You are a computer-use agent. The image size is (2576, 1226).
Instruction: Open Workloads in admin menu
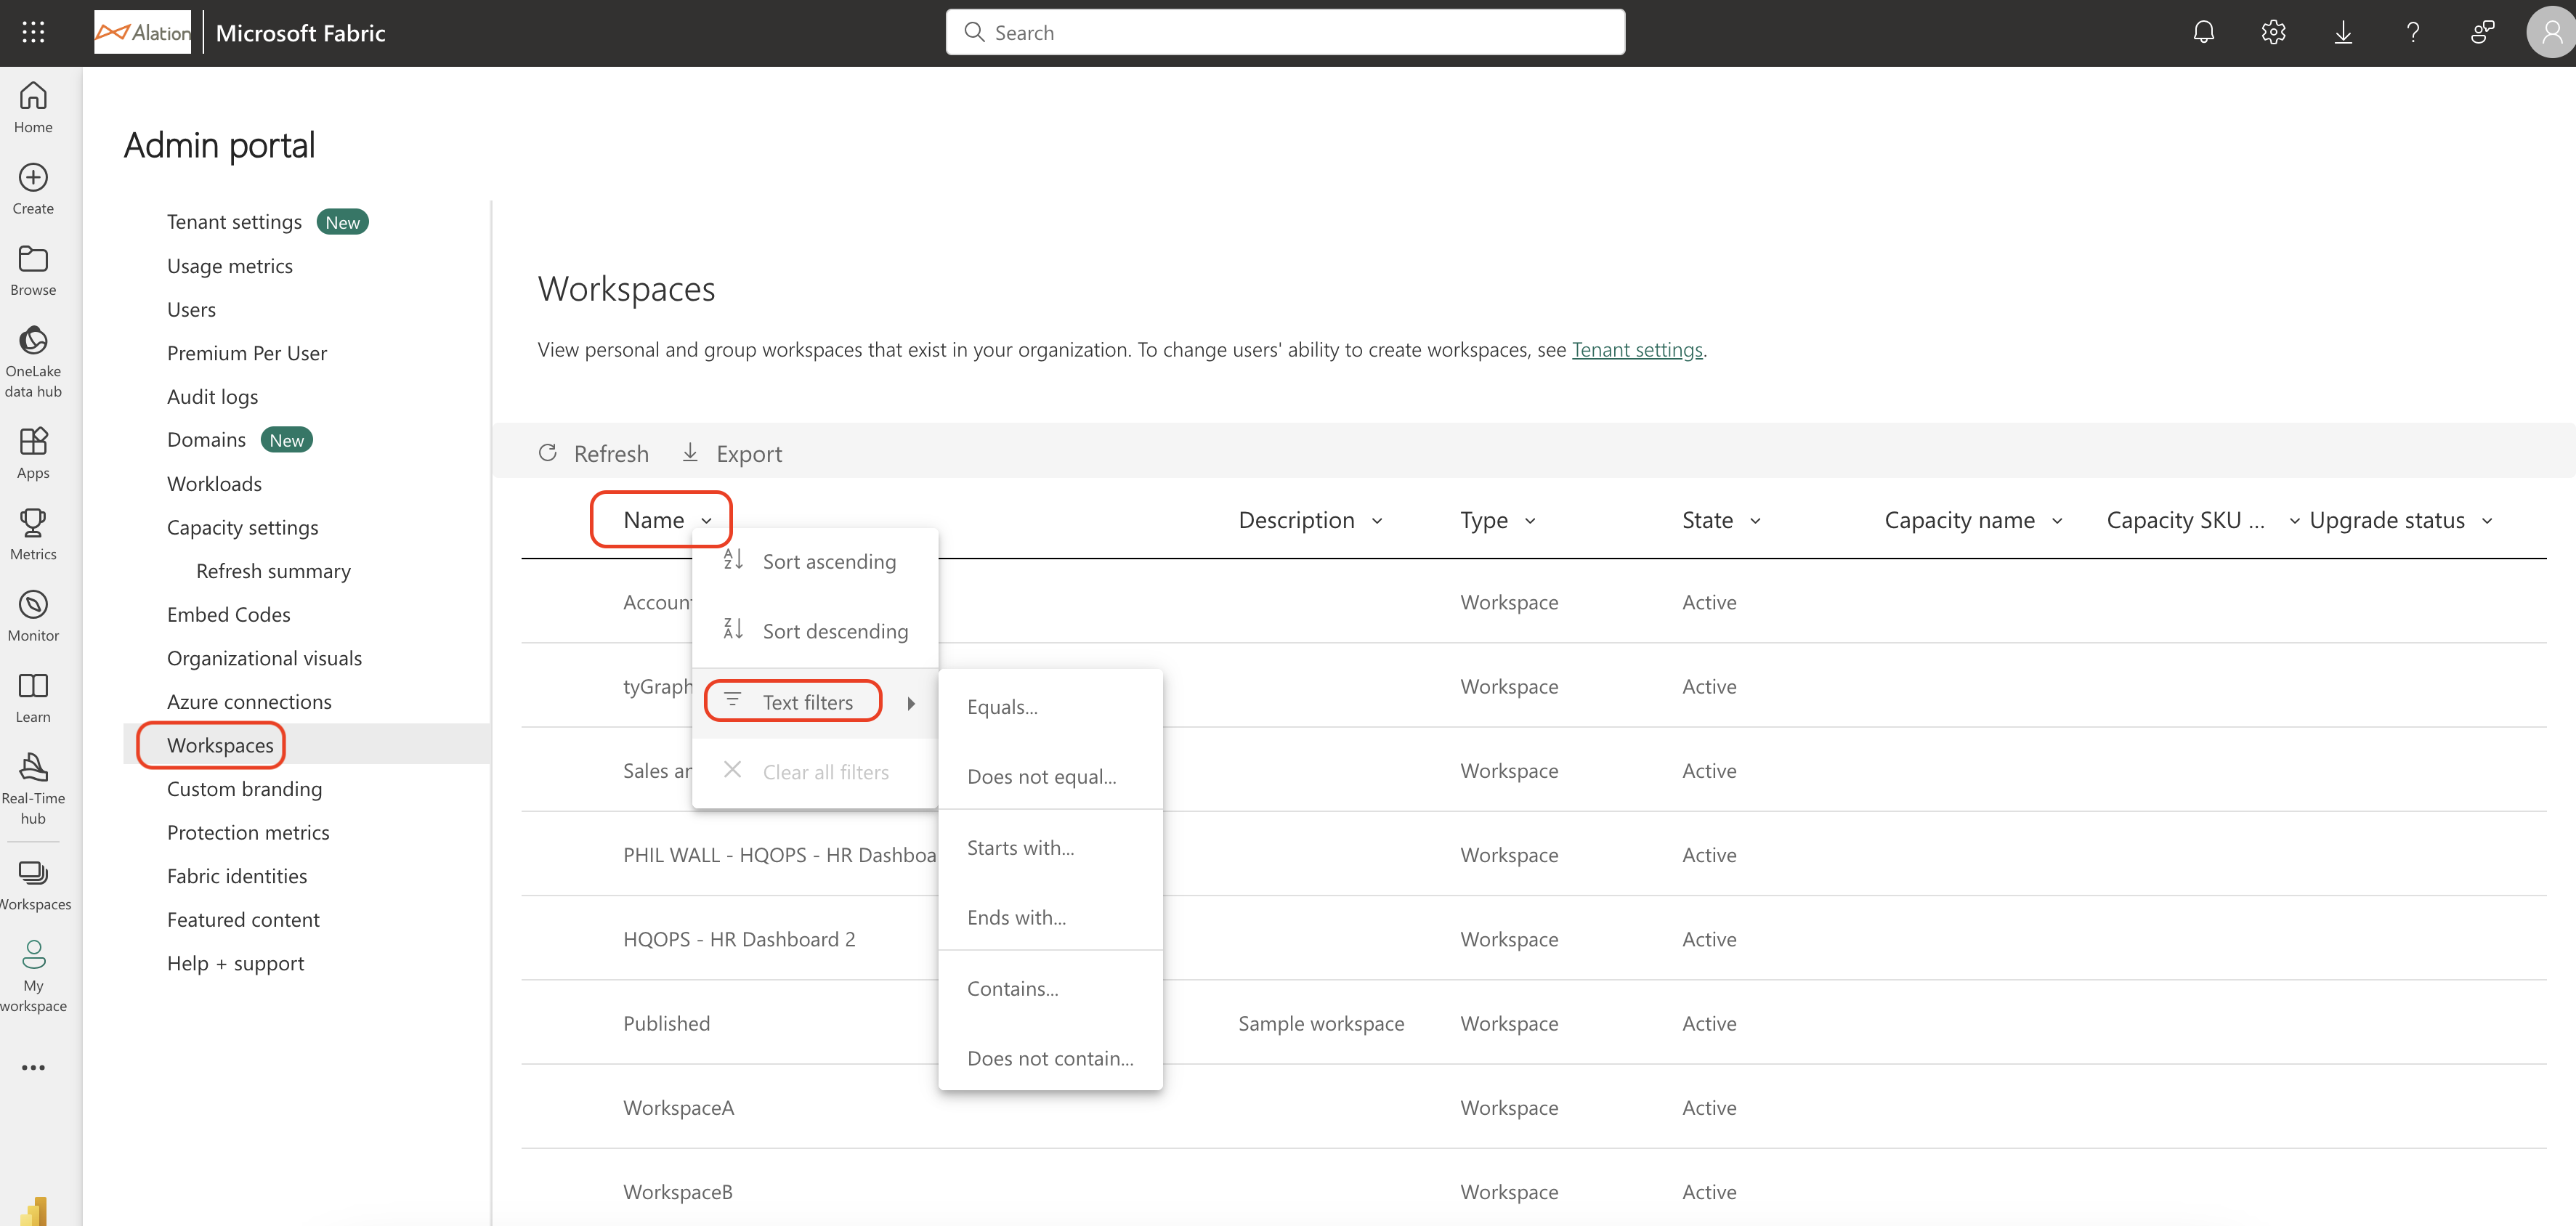pyautogui.click(x=214, y=484)
